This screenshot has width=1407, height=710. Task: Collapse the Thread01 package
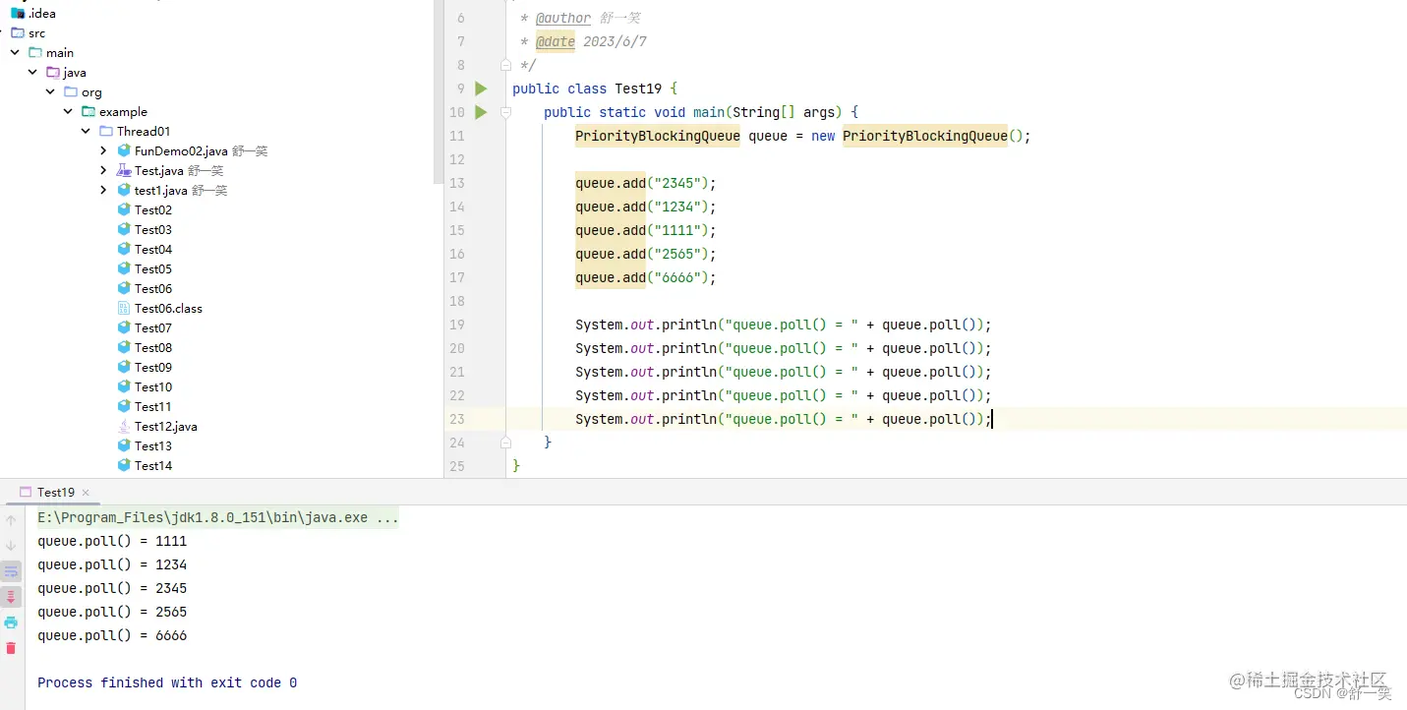coord(86,131)
